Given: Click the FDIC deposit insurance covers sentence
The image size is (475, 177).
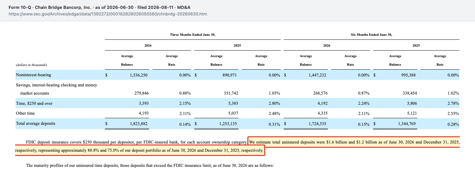Looking at the screenshot, I should pyautogui.click(x=137, y=142).
